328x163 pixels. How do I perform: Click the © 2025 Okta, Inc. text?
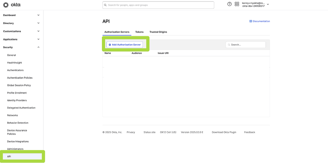[x=112, y=132]
